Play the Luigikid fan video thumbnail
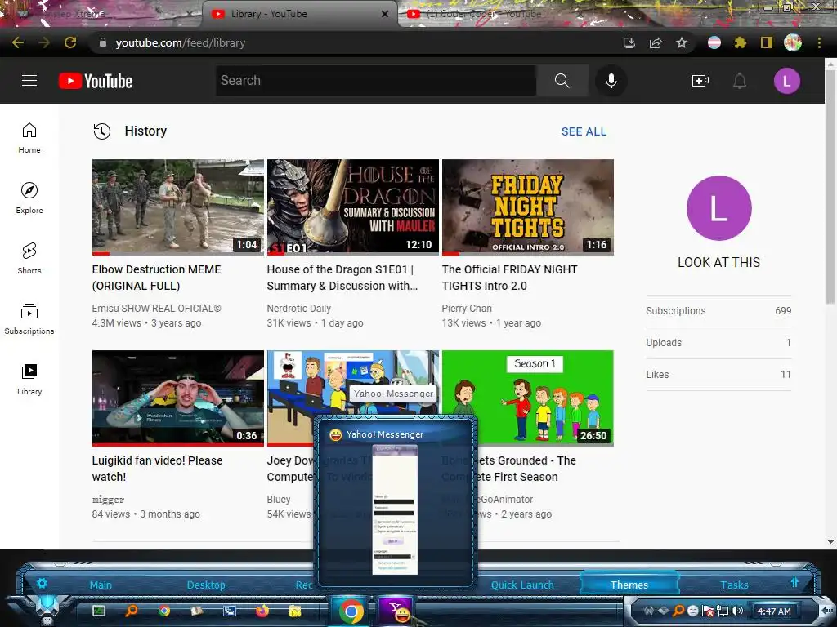 (x=177, y=398)
